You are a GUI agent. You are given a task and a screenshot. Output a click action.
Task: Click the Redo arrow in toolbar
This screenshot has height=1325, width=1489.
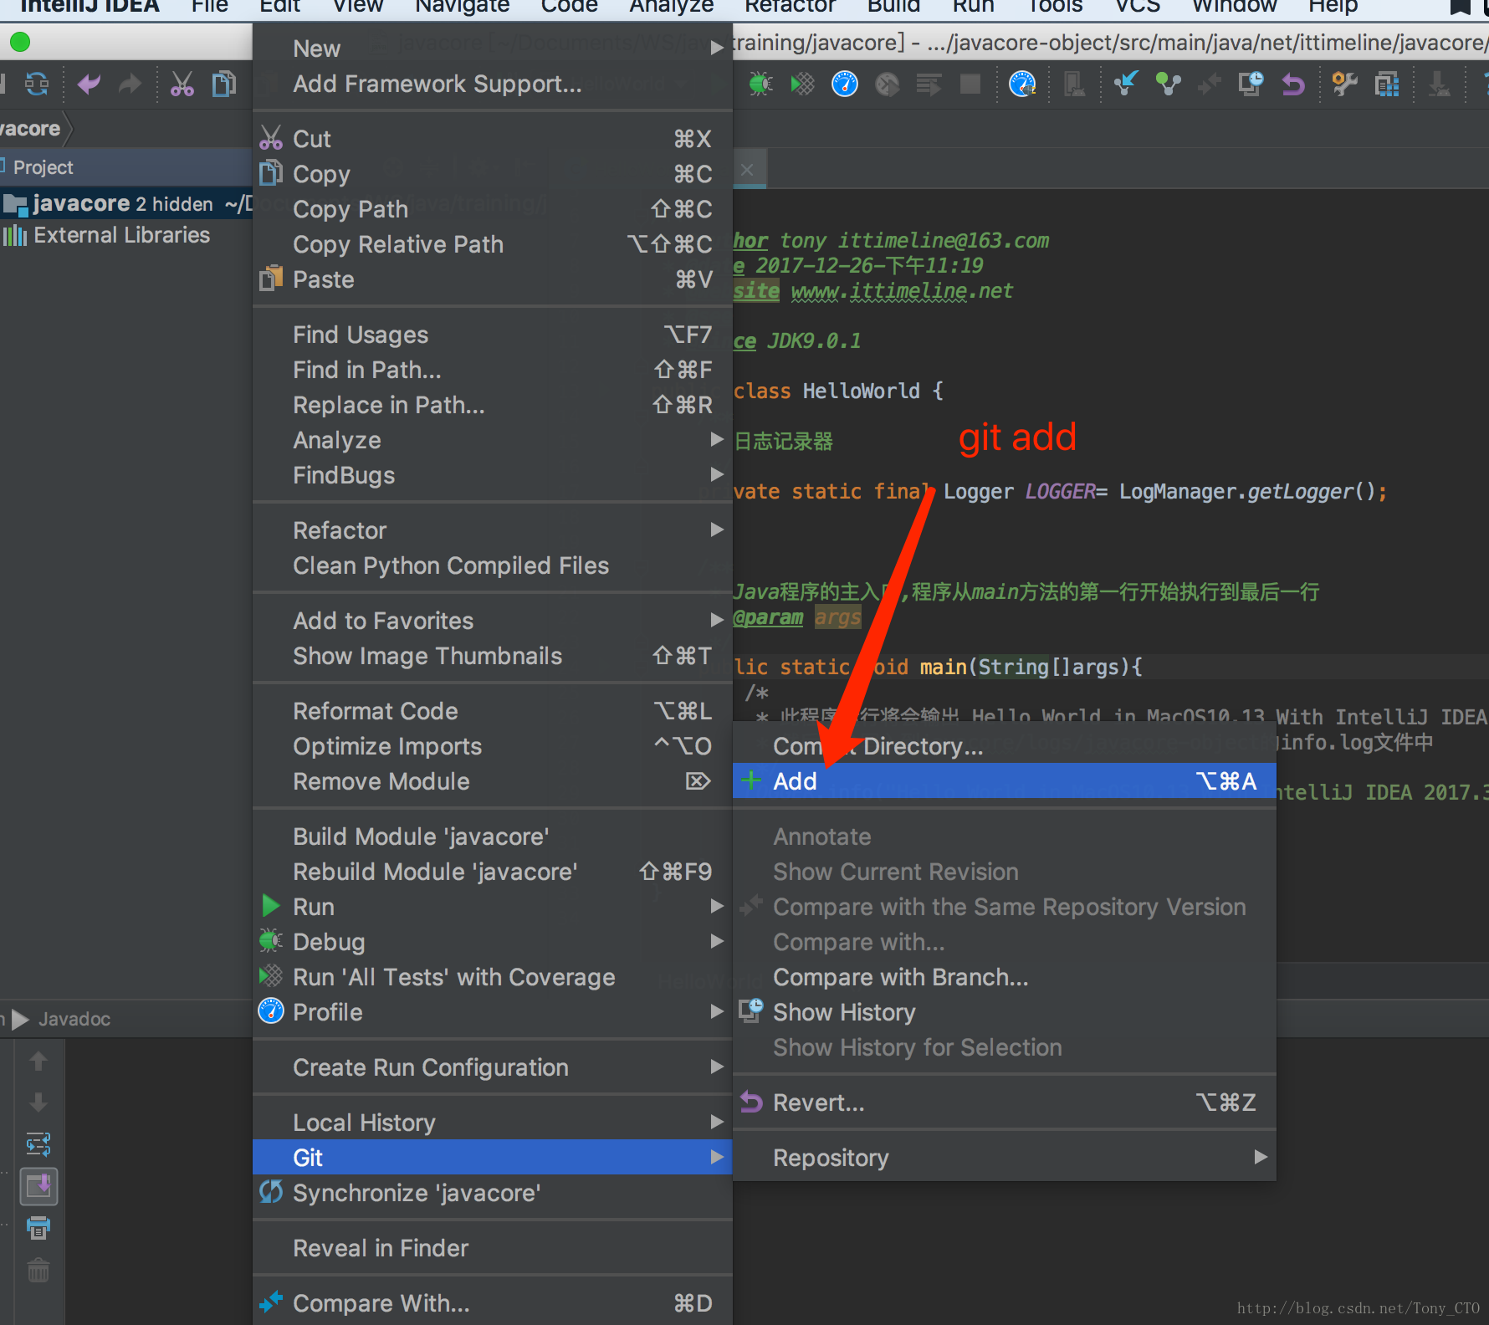click(130, 84)
